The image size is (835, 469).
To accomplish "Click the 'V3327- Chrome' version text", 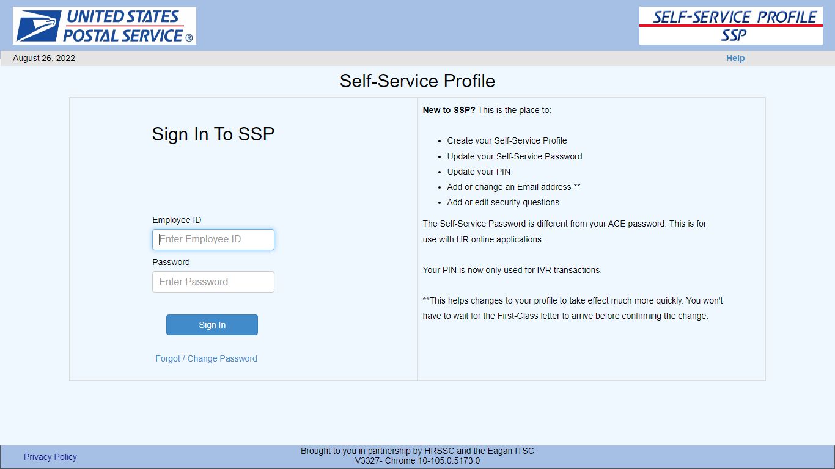I will 417,461.
